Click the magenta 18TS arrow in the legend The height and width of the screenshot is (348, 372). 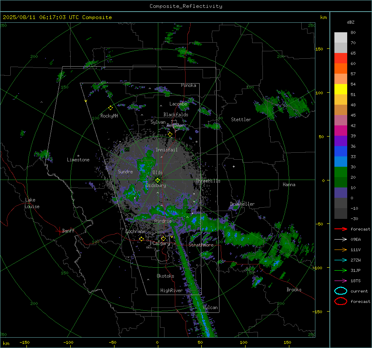(x=341, y=281)
